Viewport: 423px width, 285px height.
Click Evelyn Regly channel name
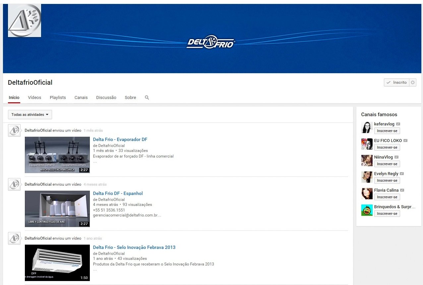tap(386, 174)
